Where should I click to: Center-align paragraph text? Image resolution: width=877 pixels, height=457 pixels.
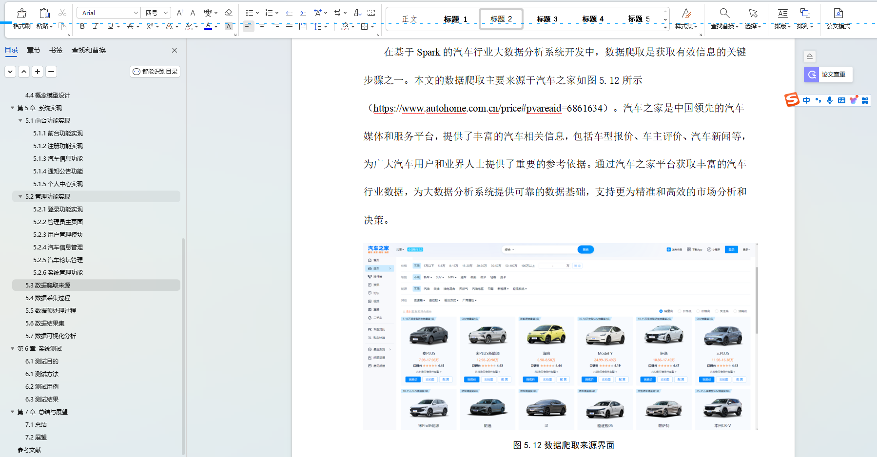(262, 26)
